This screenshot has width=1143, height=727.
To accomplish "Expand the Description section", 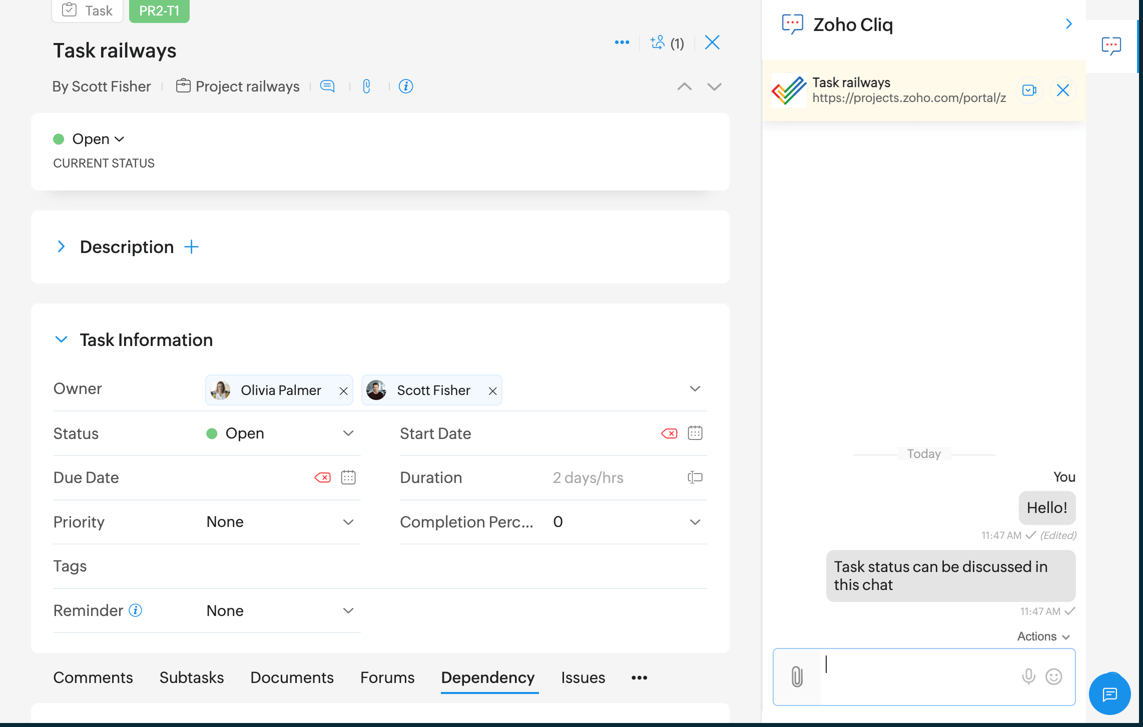I will coord(61,246).
